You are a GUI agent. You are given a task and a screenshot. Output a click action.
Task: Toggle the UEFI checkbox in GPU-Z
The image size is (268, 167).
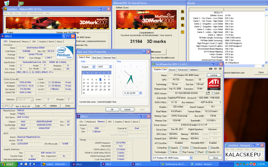point(213,93)
